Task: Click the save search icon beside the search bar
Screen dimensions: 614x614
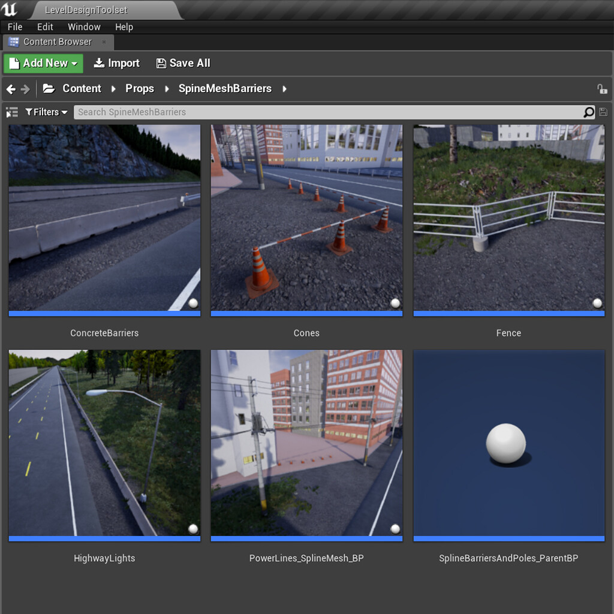Action: [603, 112]
